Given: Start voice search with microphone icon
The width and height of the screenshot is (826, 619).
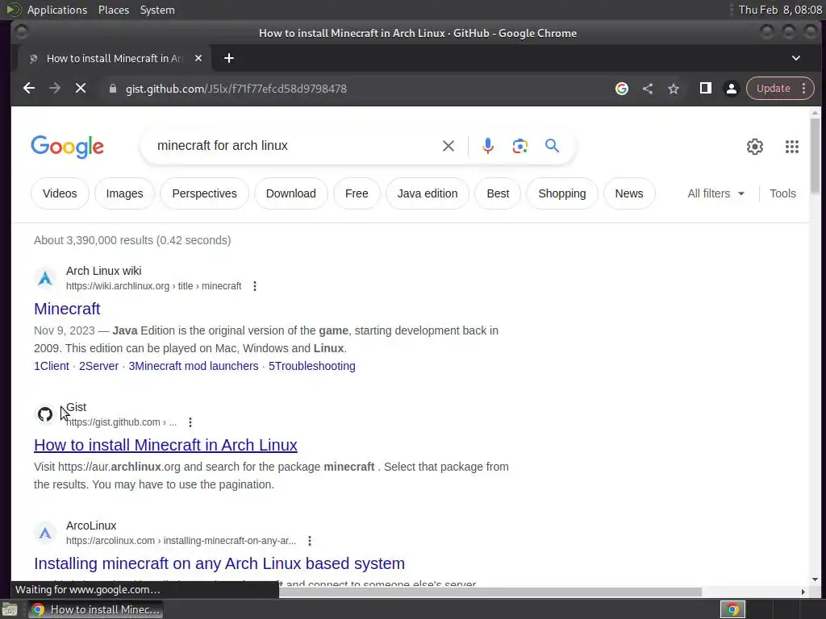Looking at the screenshot, I should click(488, 146).
